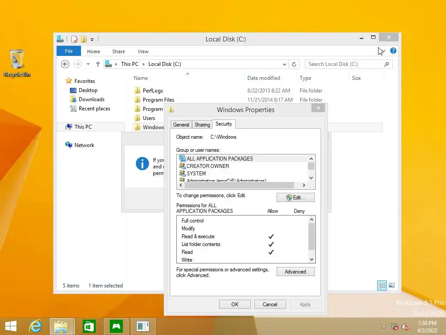Click File Explorer taskbar icon
The width and height of the screenshot is (446, 335).
(61, 326)
